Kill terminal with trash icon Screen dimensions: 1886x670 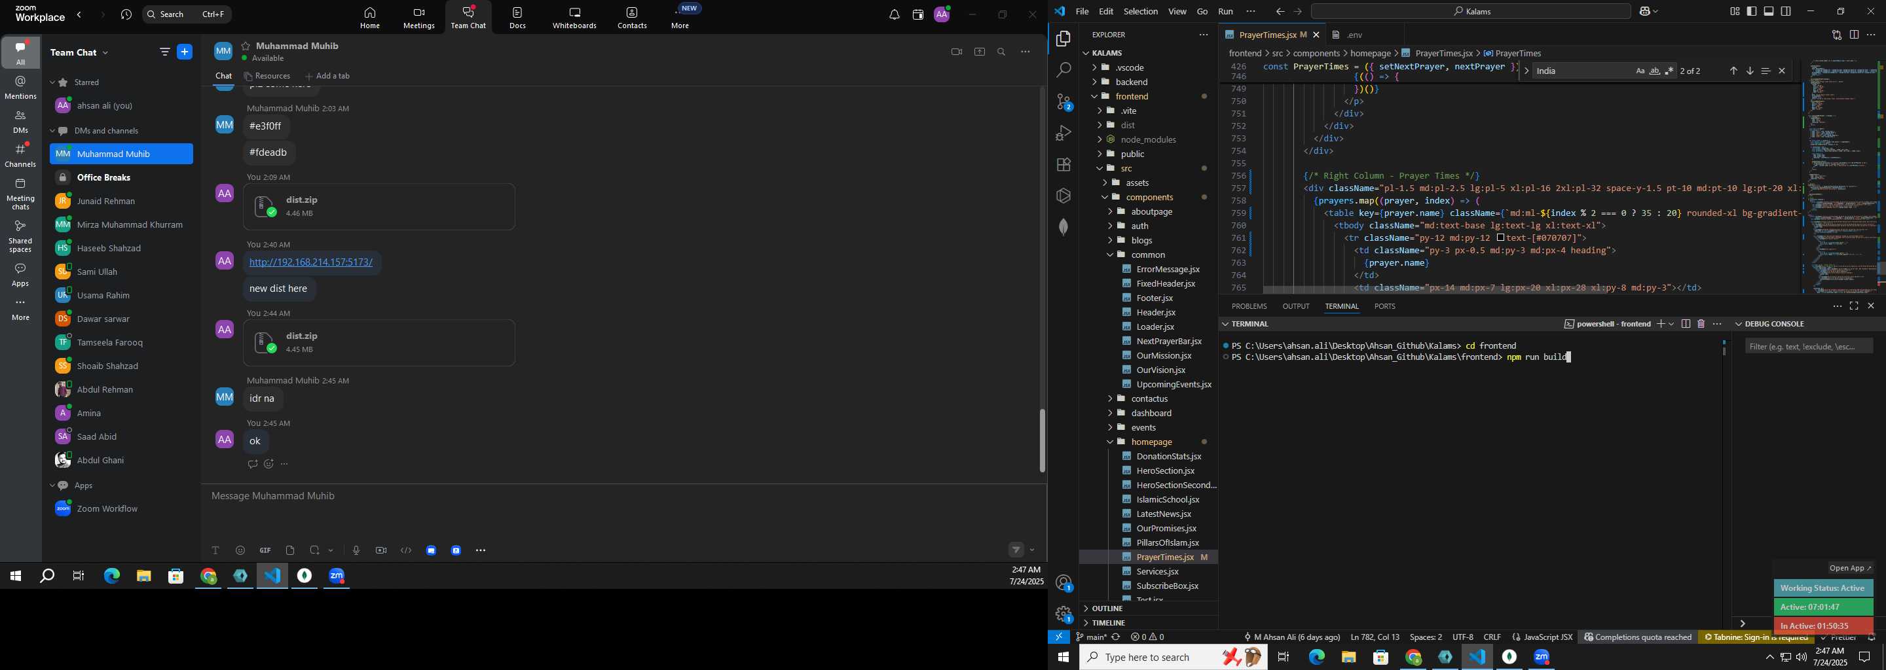tap(1701, 324)
